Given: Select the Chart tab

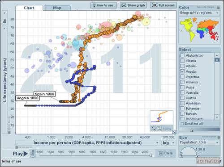Looking at the screenshot, I should click(x=29, y=8).
